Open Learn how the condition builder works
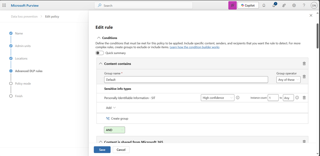The image size is (320, 156). click(194, 47)
